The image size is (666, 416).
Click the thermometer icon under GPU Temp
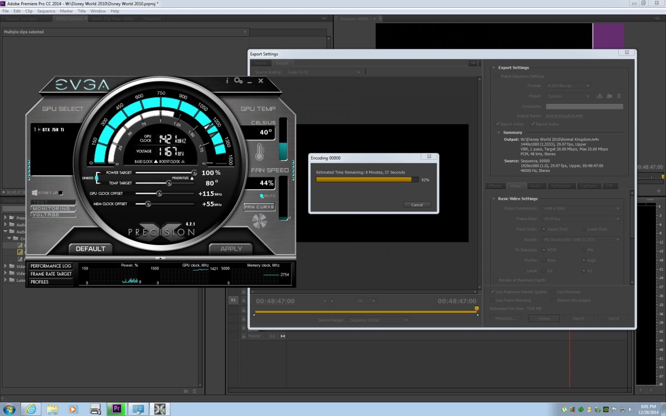click(259, 152)
